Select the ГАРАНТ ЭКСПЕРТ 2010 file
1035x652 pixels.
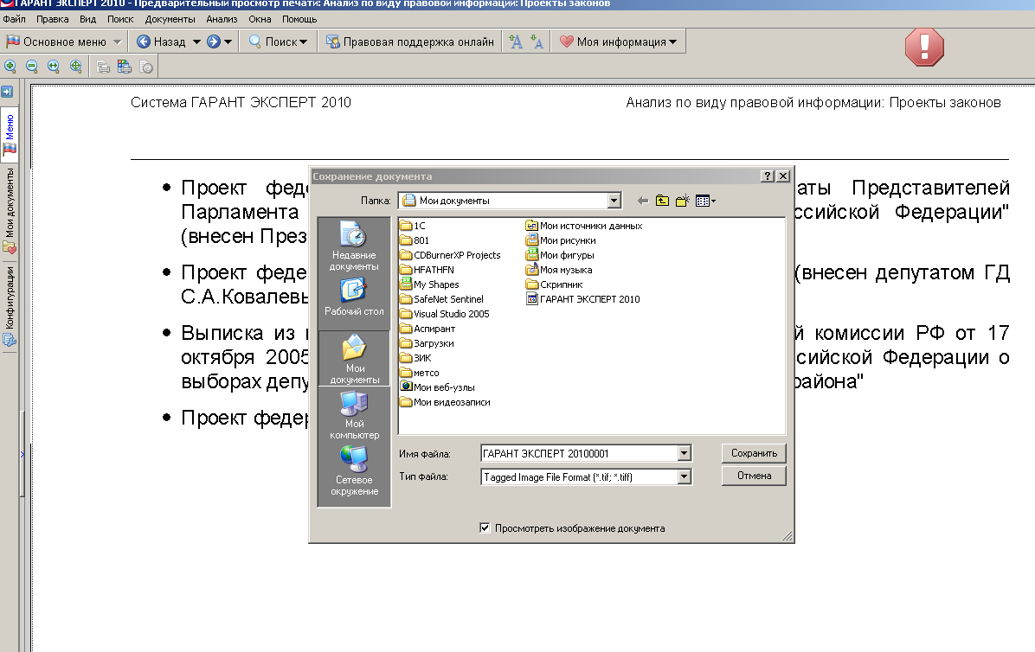[583, 298]
